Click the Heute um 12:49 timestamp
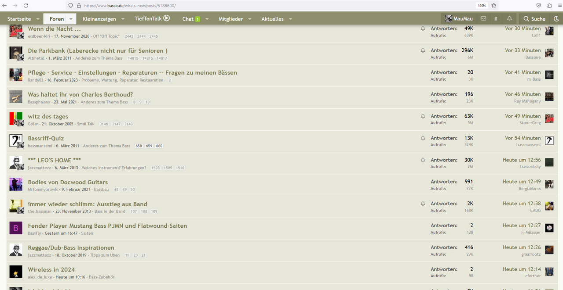The width and height of the screenshot is (563, 290). [522, 182]
